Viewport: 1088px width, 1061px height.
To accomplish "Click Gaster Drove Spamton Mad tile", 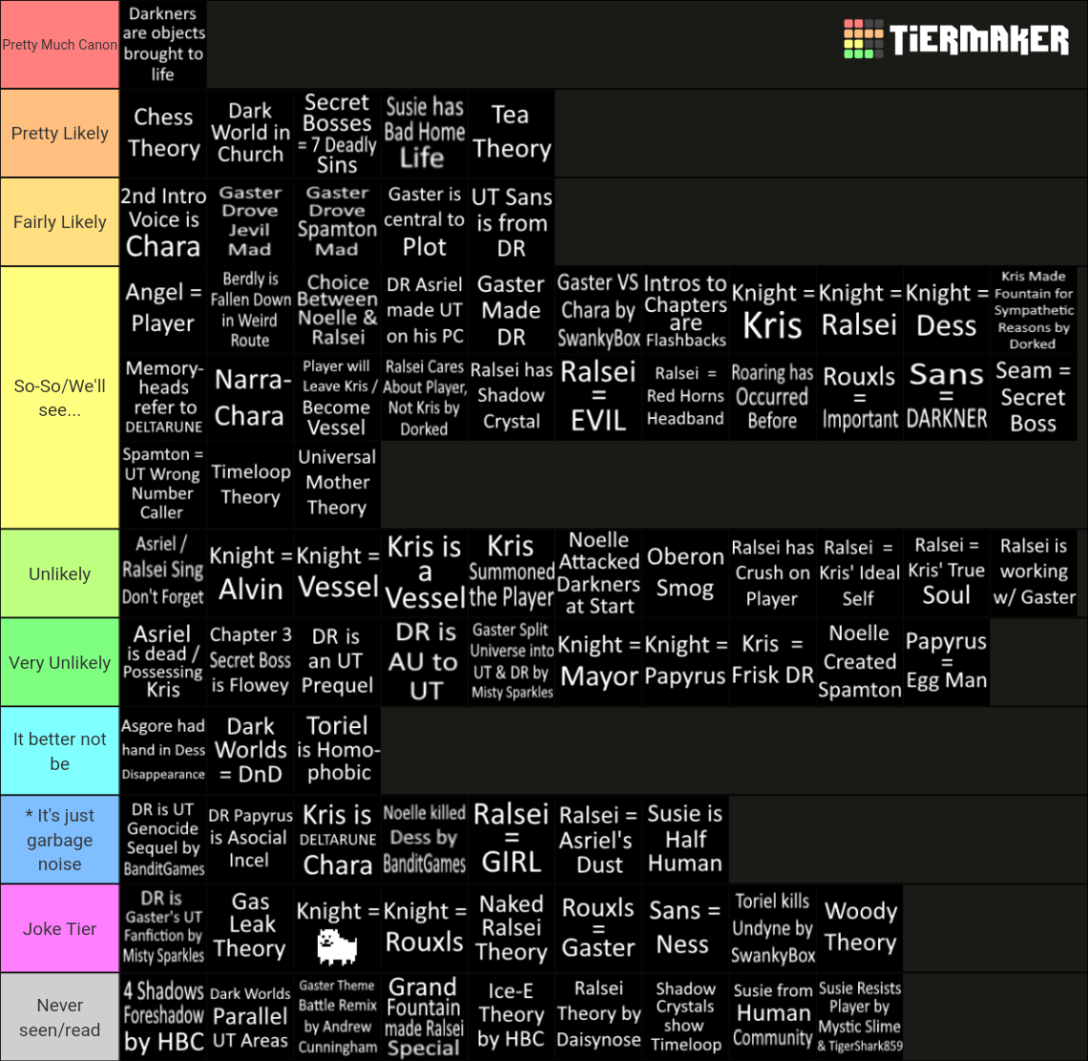I will click(x=337, y=222).
